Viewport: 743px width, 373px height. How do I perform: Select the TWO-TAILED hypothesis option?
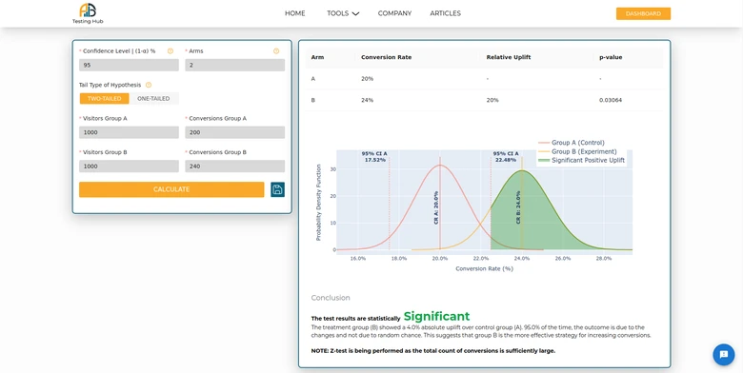[104, 98]
